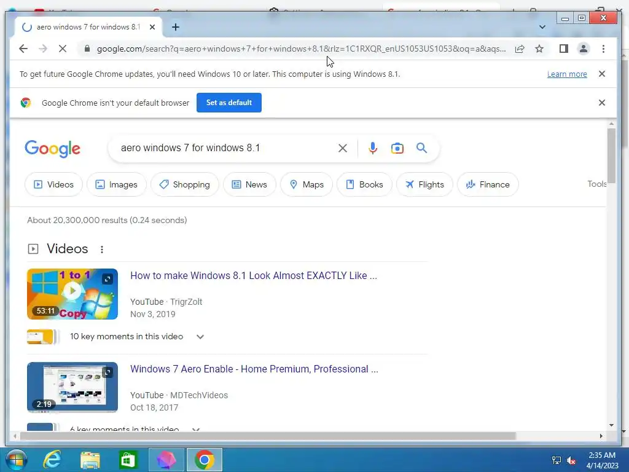Open the 53:11 video thumbnail
The height and width of the screenshot is (472, 629).
(x=72, y=294)
